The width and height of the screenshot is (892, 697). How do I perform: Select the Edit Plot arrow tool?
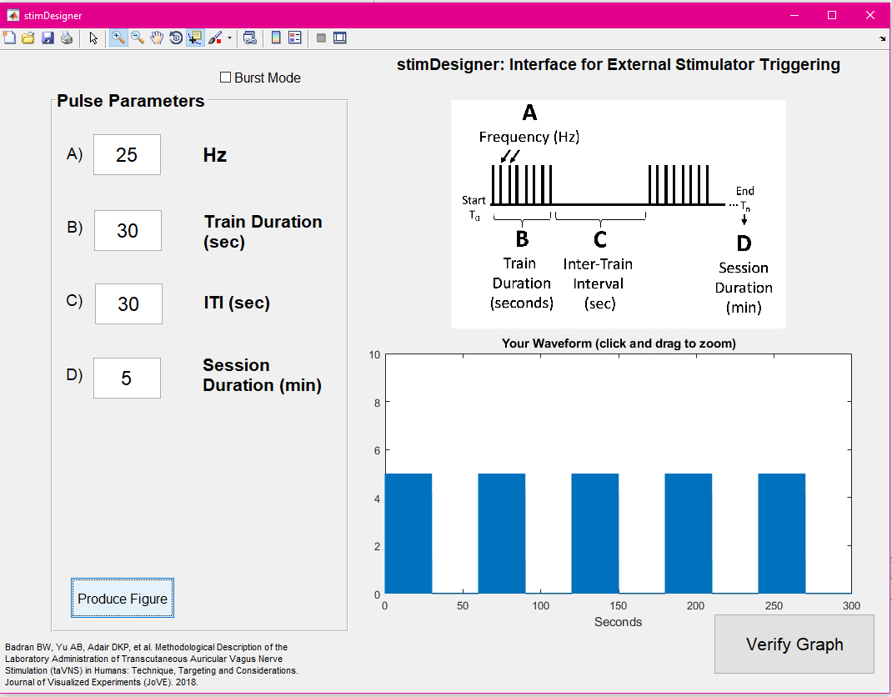(x=93, y=38)
